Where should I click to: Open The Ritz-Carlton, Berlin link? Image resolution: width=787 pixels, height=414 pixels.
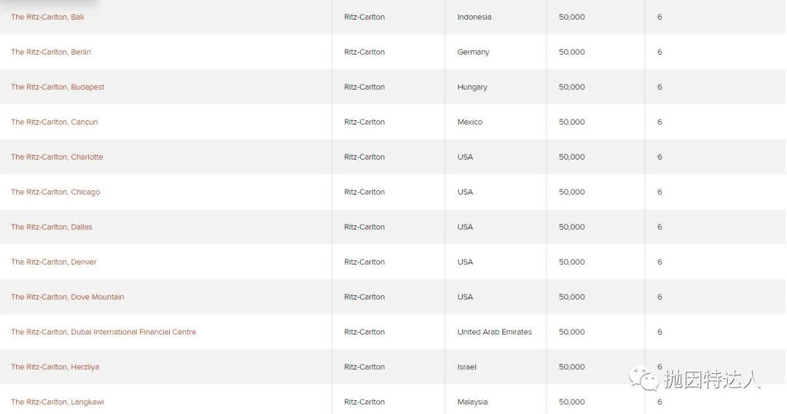click(x=51, y=52)
